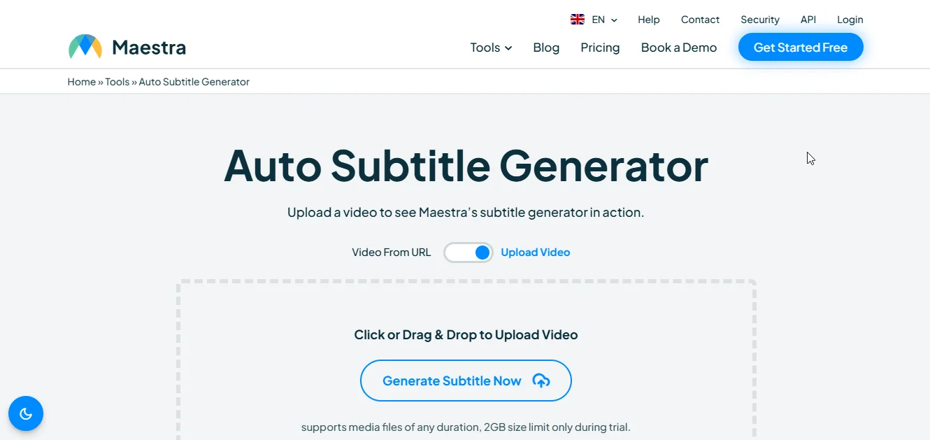Screen dimensions: 930x440
Task: Click the chevron next to Tools
Action: coord(508,48)
